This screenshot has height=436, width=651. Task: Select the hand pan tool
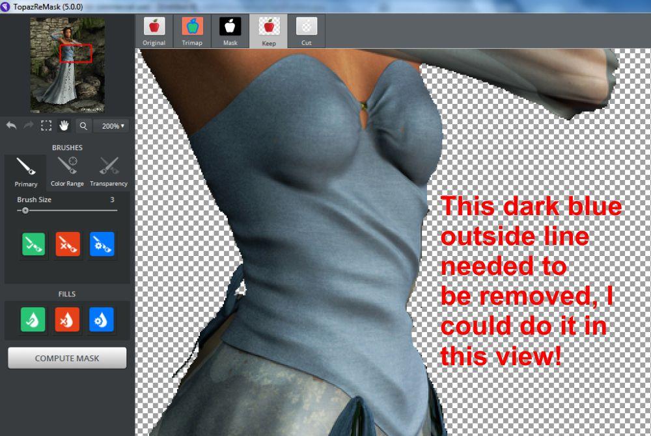(64, 125)
